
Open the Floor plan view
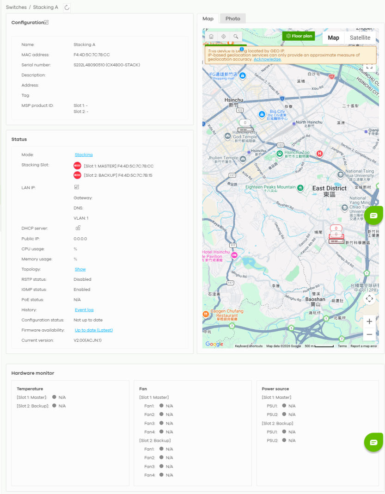pos(299,36)
